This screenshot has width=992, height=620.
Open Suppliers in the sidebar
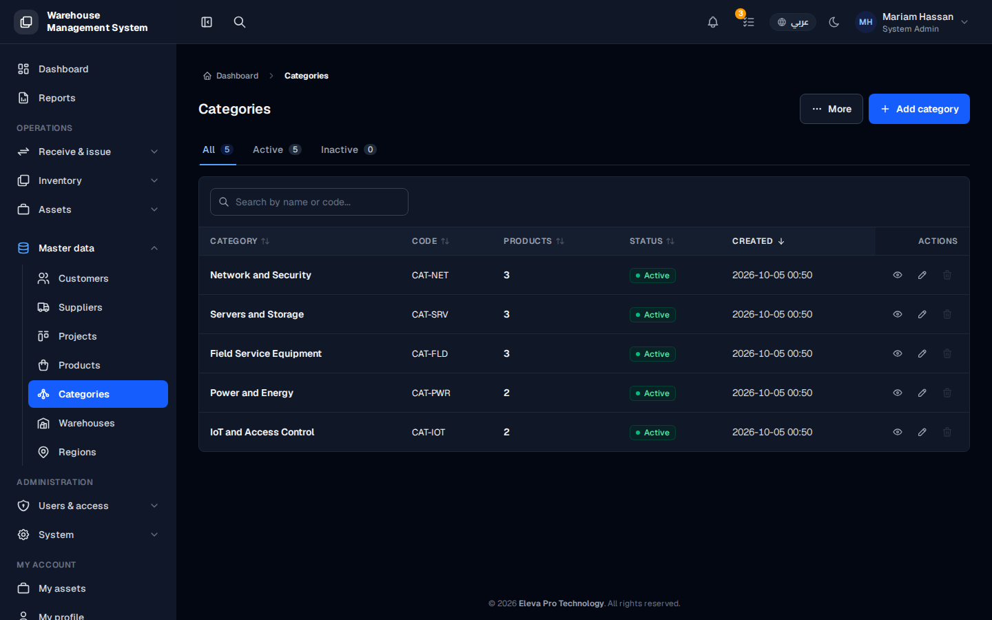98,307
